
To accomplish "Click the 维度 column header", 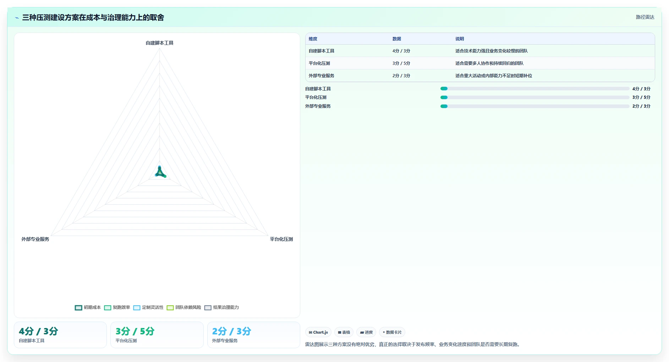I will tap(313, 39).
